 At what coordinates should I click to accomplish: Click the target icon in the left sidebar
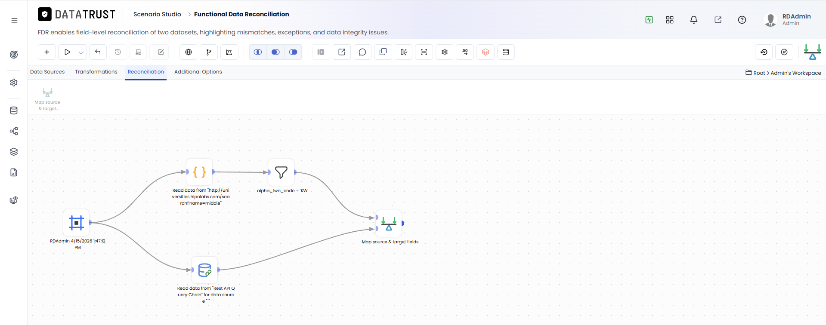tap(14, 55)
